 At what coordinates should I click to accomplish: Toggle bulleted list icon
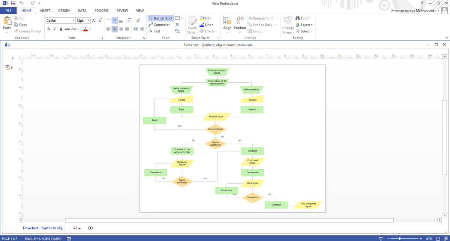point(129,20)
